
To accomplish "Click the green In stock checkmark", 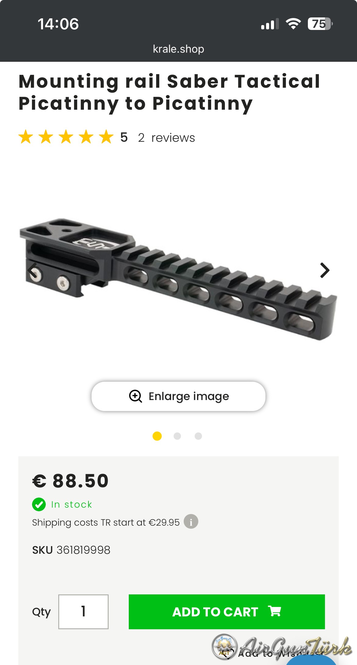I will pos(39,504).
